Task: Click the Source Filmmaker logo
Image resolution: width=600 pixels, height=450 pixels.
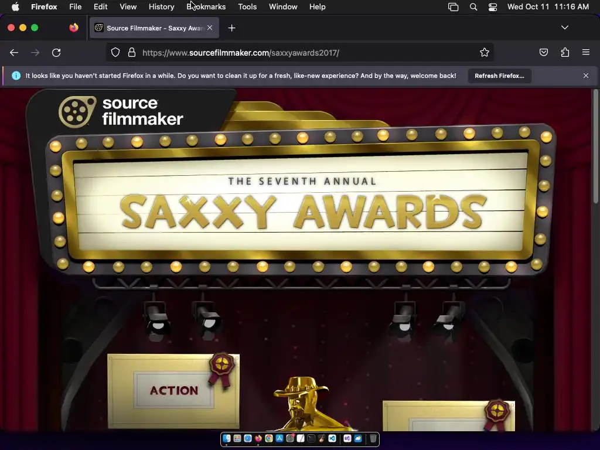Action: pyautogui.click(x=121, y=112)
